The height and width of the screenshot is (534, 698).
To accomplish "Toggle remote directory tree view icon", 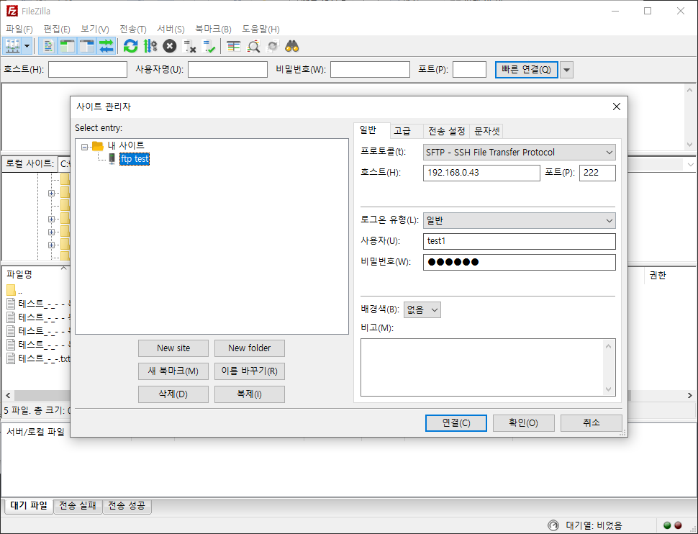I will (87, 46).
